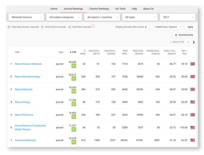Tick Only WoS Journals checkbox
Viewport: 204px width, 155px height.
(x=70, y=27)
